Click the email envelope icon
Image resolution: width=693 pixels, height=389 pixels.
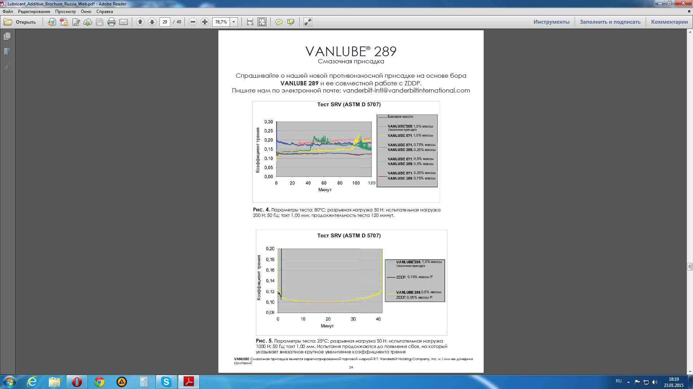(x=123, y=22)
